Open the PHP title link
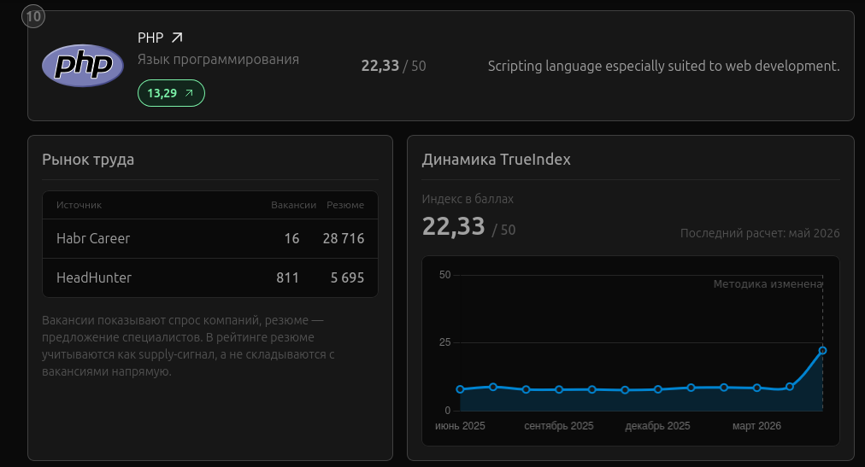This screenshot has width=865, height=467. 150,38
